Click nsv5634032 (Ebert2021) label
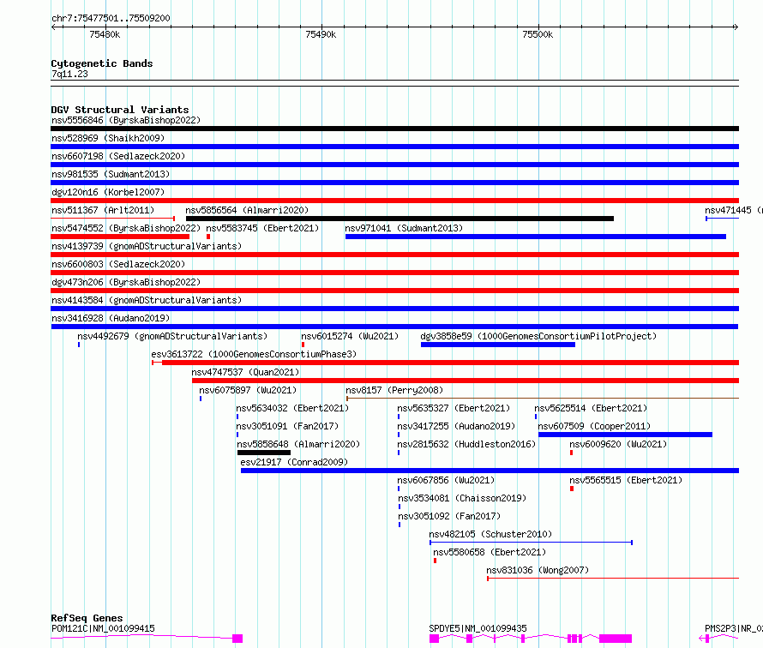 (292, 408)
